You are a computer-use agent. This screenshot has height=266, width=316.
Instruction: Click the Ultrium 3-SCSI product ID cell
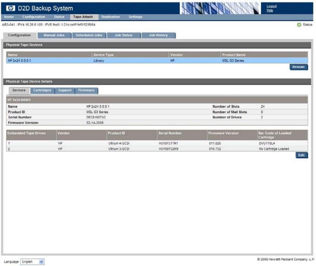pyautogui.click(x=119, y=149)
